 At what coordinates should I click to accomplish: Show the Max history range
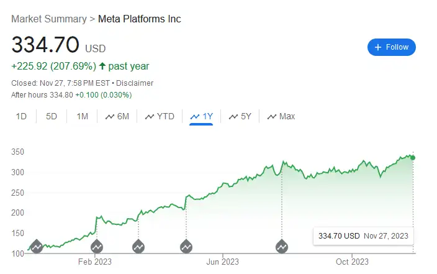[281, 116]
